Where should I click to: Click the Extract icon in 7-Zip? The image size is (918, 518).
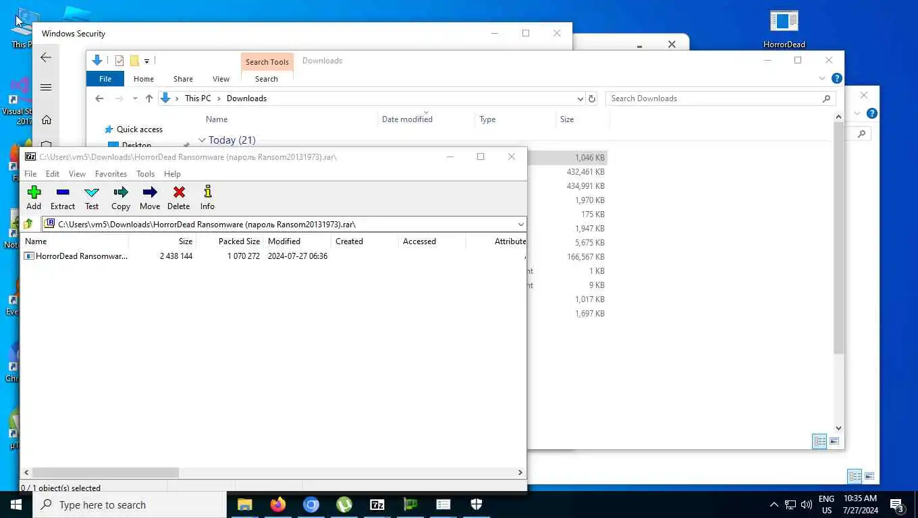[63, 198]
